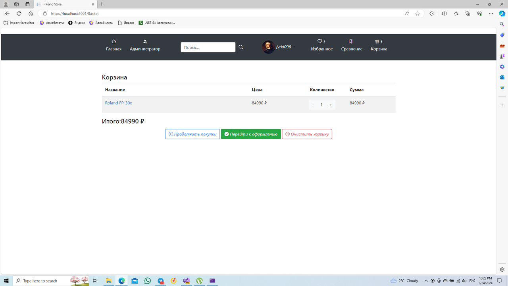The width and height of the screenshot is (508, 286).
Task: Open the Администратор panel
Action: click(x=145, y=45)
